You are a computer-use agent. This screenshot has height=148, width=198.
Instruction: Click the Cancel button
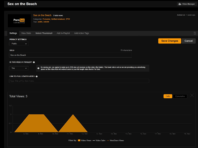pos(188,41)
